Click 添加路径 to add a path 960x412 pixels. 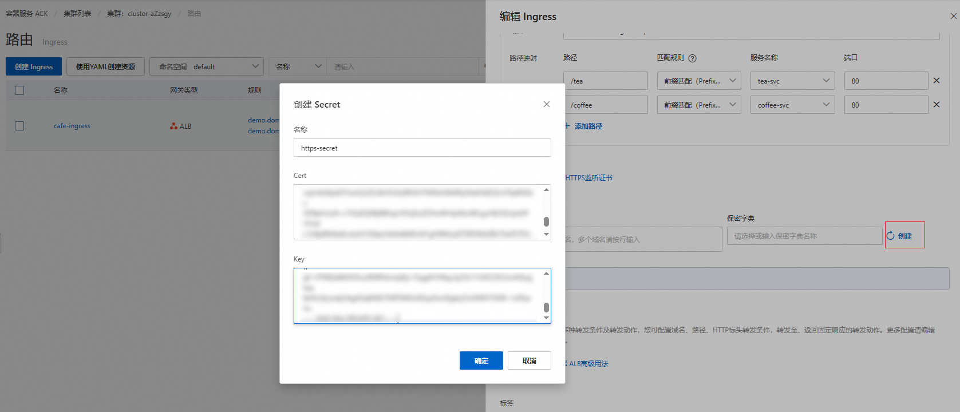pos(584,126)
